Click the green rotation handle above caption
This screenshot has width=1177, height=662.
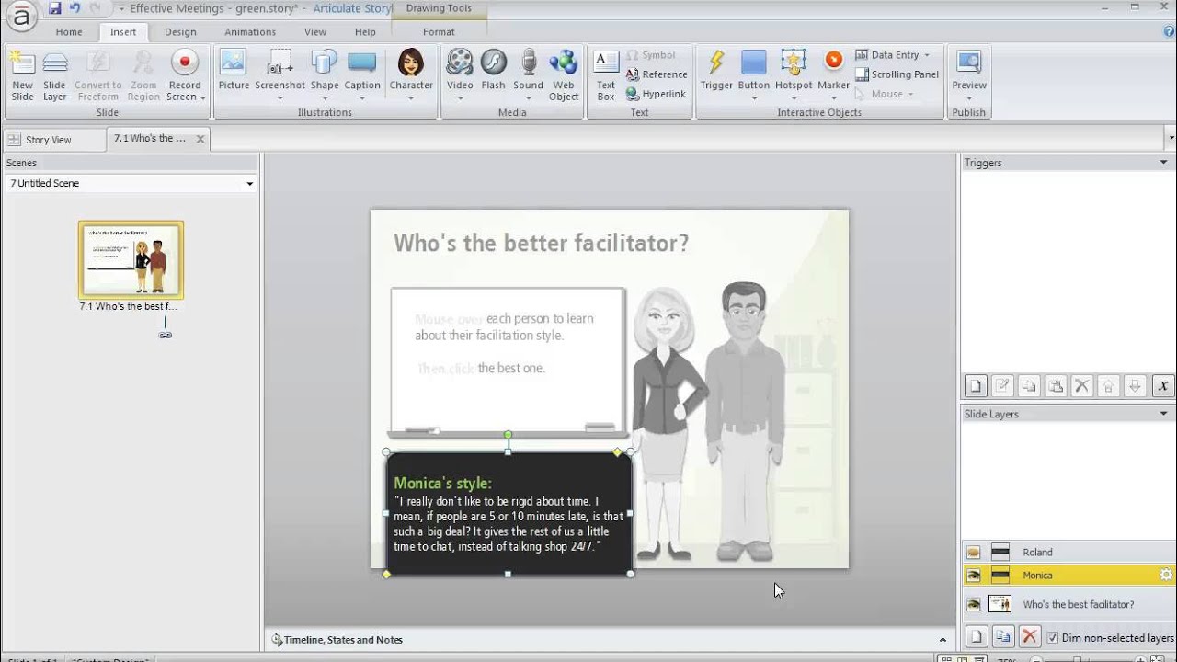point(508,435)
